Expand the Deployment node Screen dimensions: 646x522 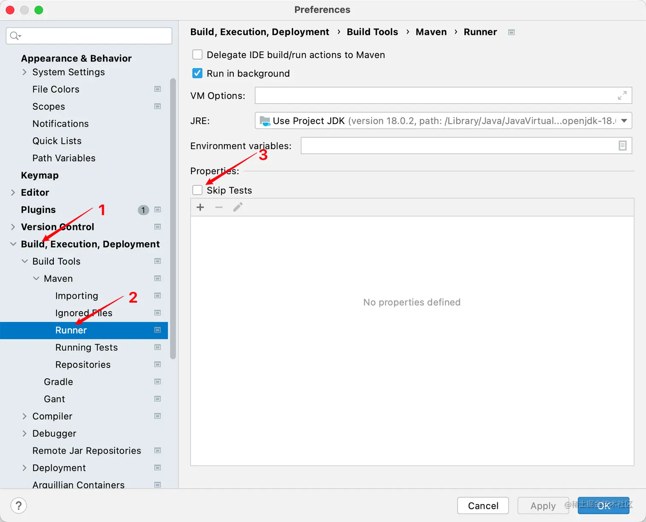tap(24, 468)
